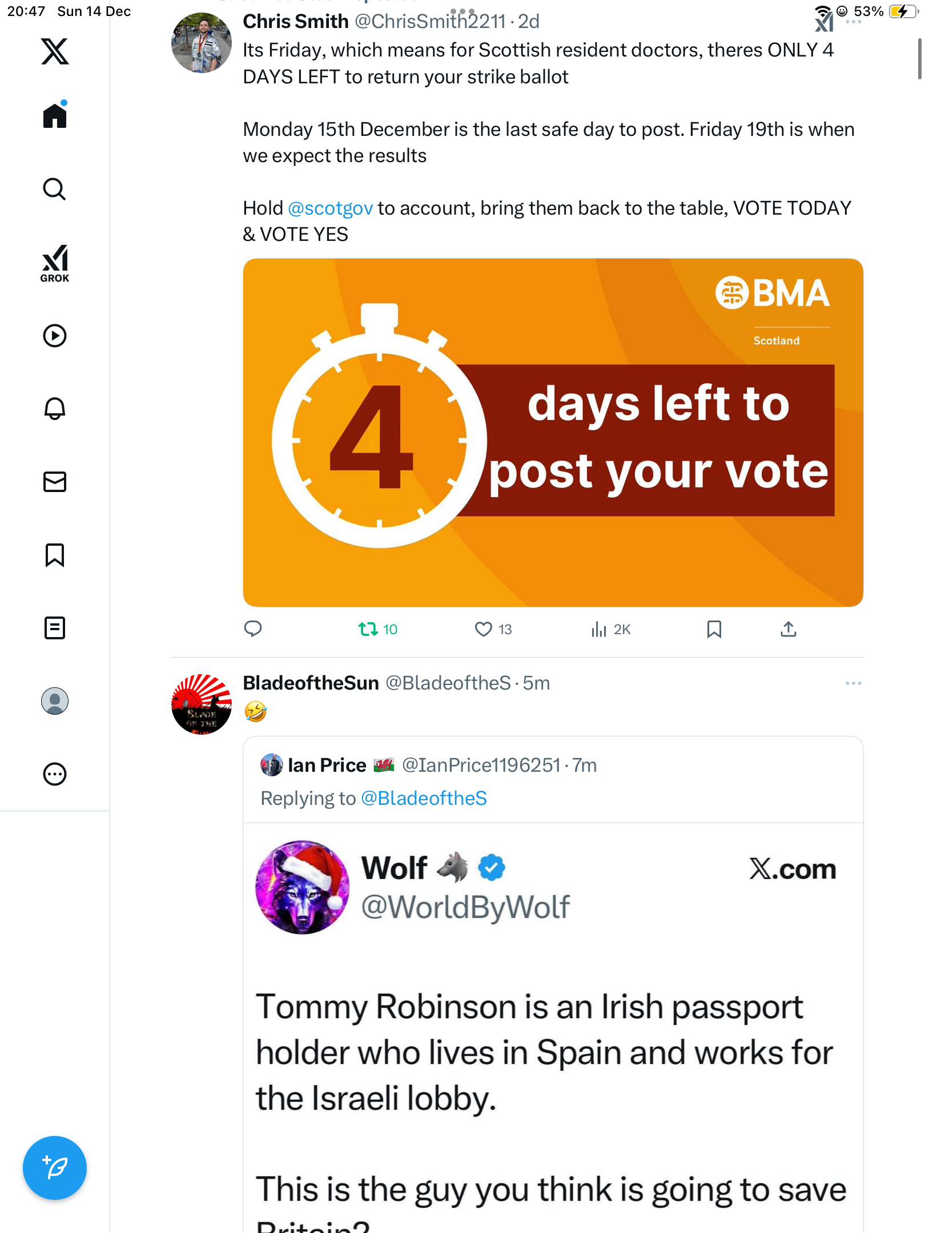The image size is (925, 1233).
Task: Open the Search and Explore icon
Action: click(55, 189)
